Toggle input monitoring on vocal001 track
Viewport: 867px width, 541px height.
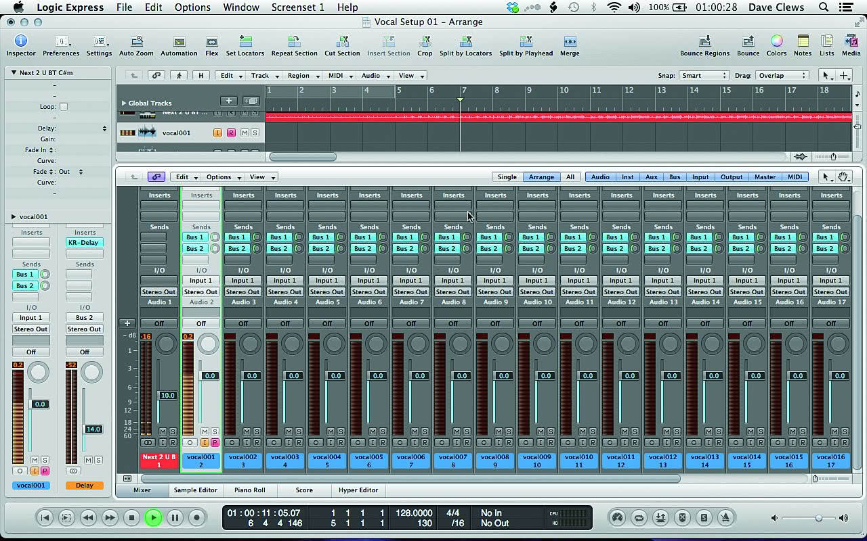(217, 133)
